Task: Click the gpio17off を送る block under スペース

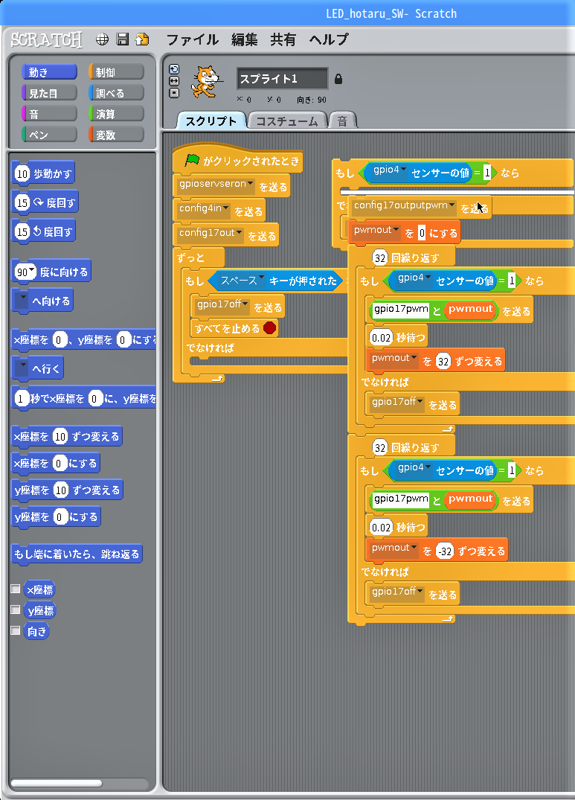Action: tap(238, 306)
